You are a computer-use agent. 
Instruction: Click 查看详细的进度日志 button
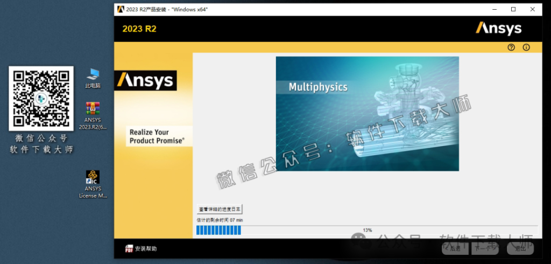pyautogui.click(x=220, y=209)
